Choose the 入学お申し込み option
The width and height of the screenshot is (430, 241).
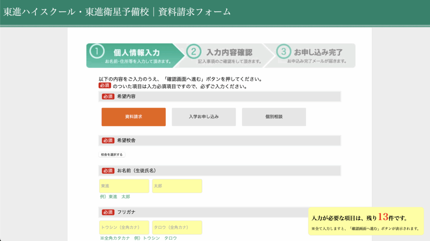click(204, 117)
